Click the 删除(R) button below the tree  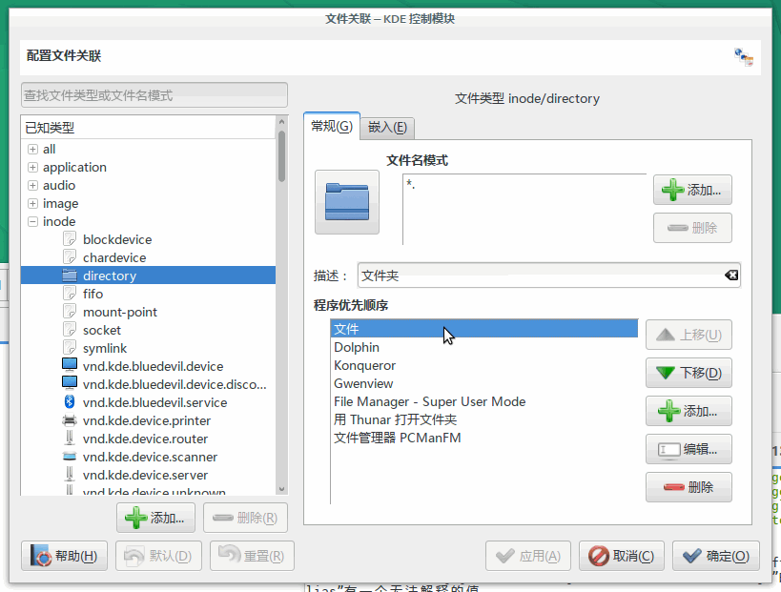246,518
